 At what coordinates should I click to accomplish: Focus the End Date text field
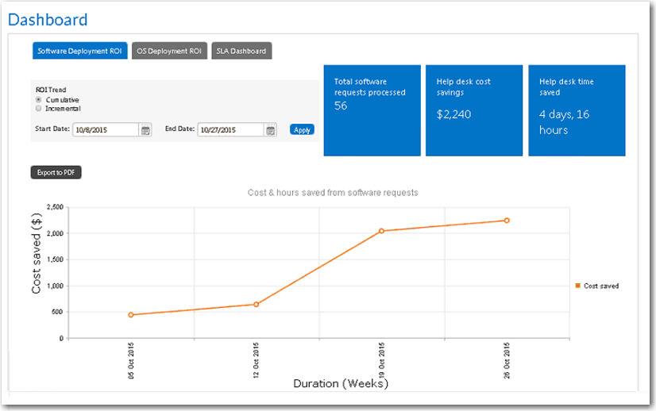[230, 130]
